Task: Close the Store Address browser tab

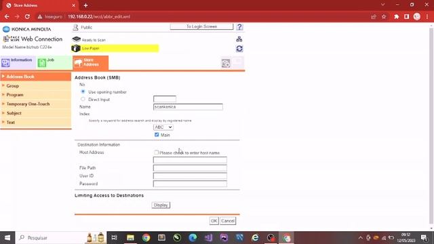Action: (74, 5)
